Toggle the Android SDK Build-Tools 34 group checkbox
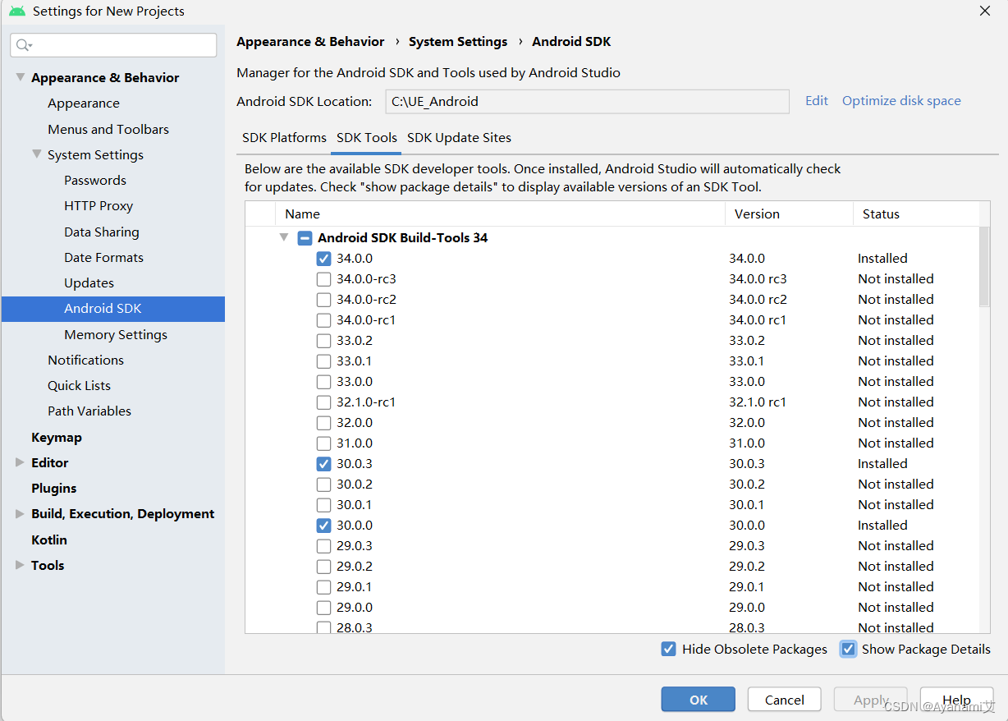1008x721 pixels. tap(305, 238)
